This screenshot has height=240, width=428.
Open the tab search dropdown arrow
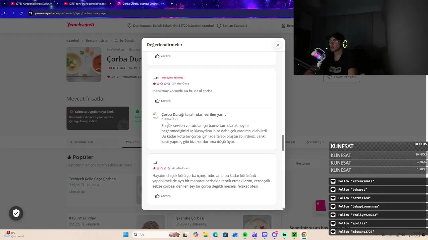(4, 4)
